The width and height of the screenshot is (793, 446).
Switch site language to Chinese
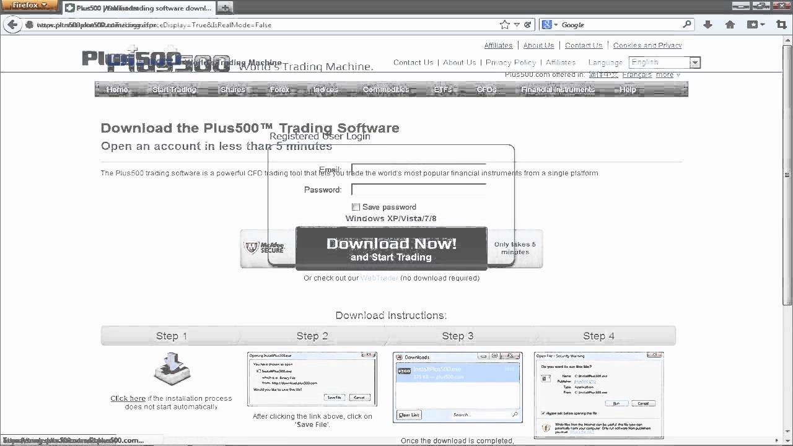click(602, 75)
